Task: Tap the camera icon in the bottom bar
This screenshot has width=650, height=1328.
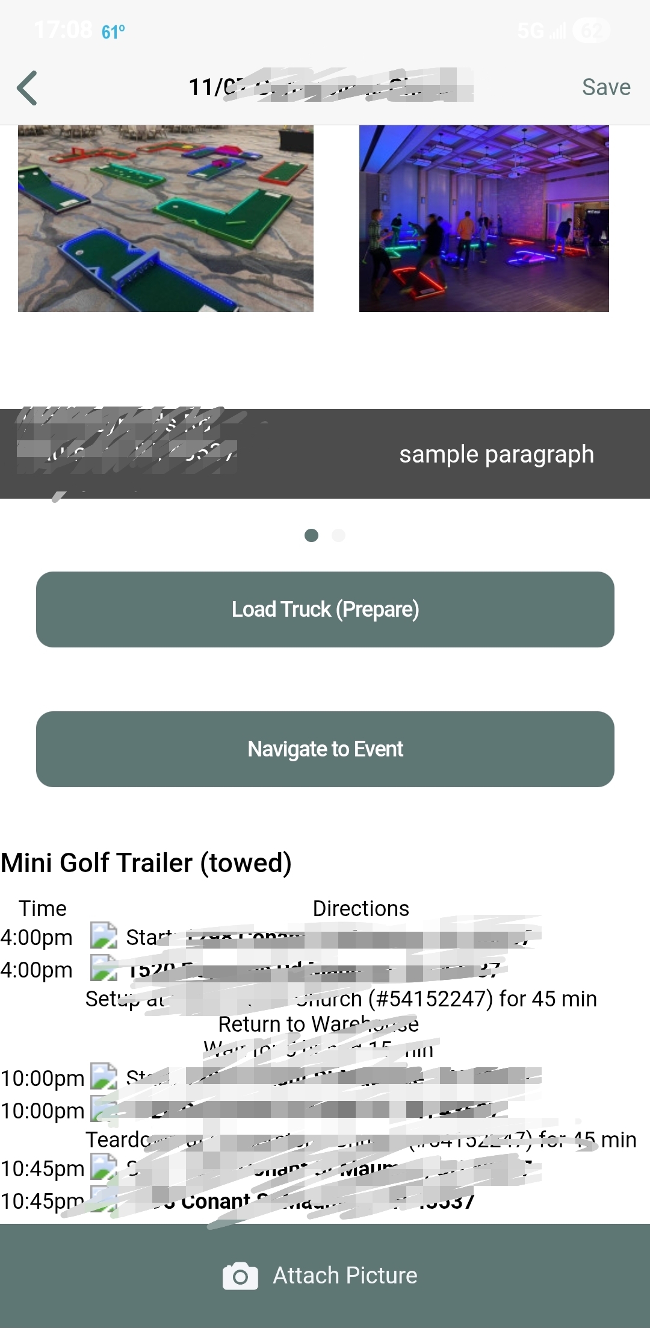Action: coord(240,1276)
